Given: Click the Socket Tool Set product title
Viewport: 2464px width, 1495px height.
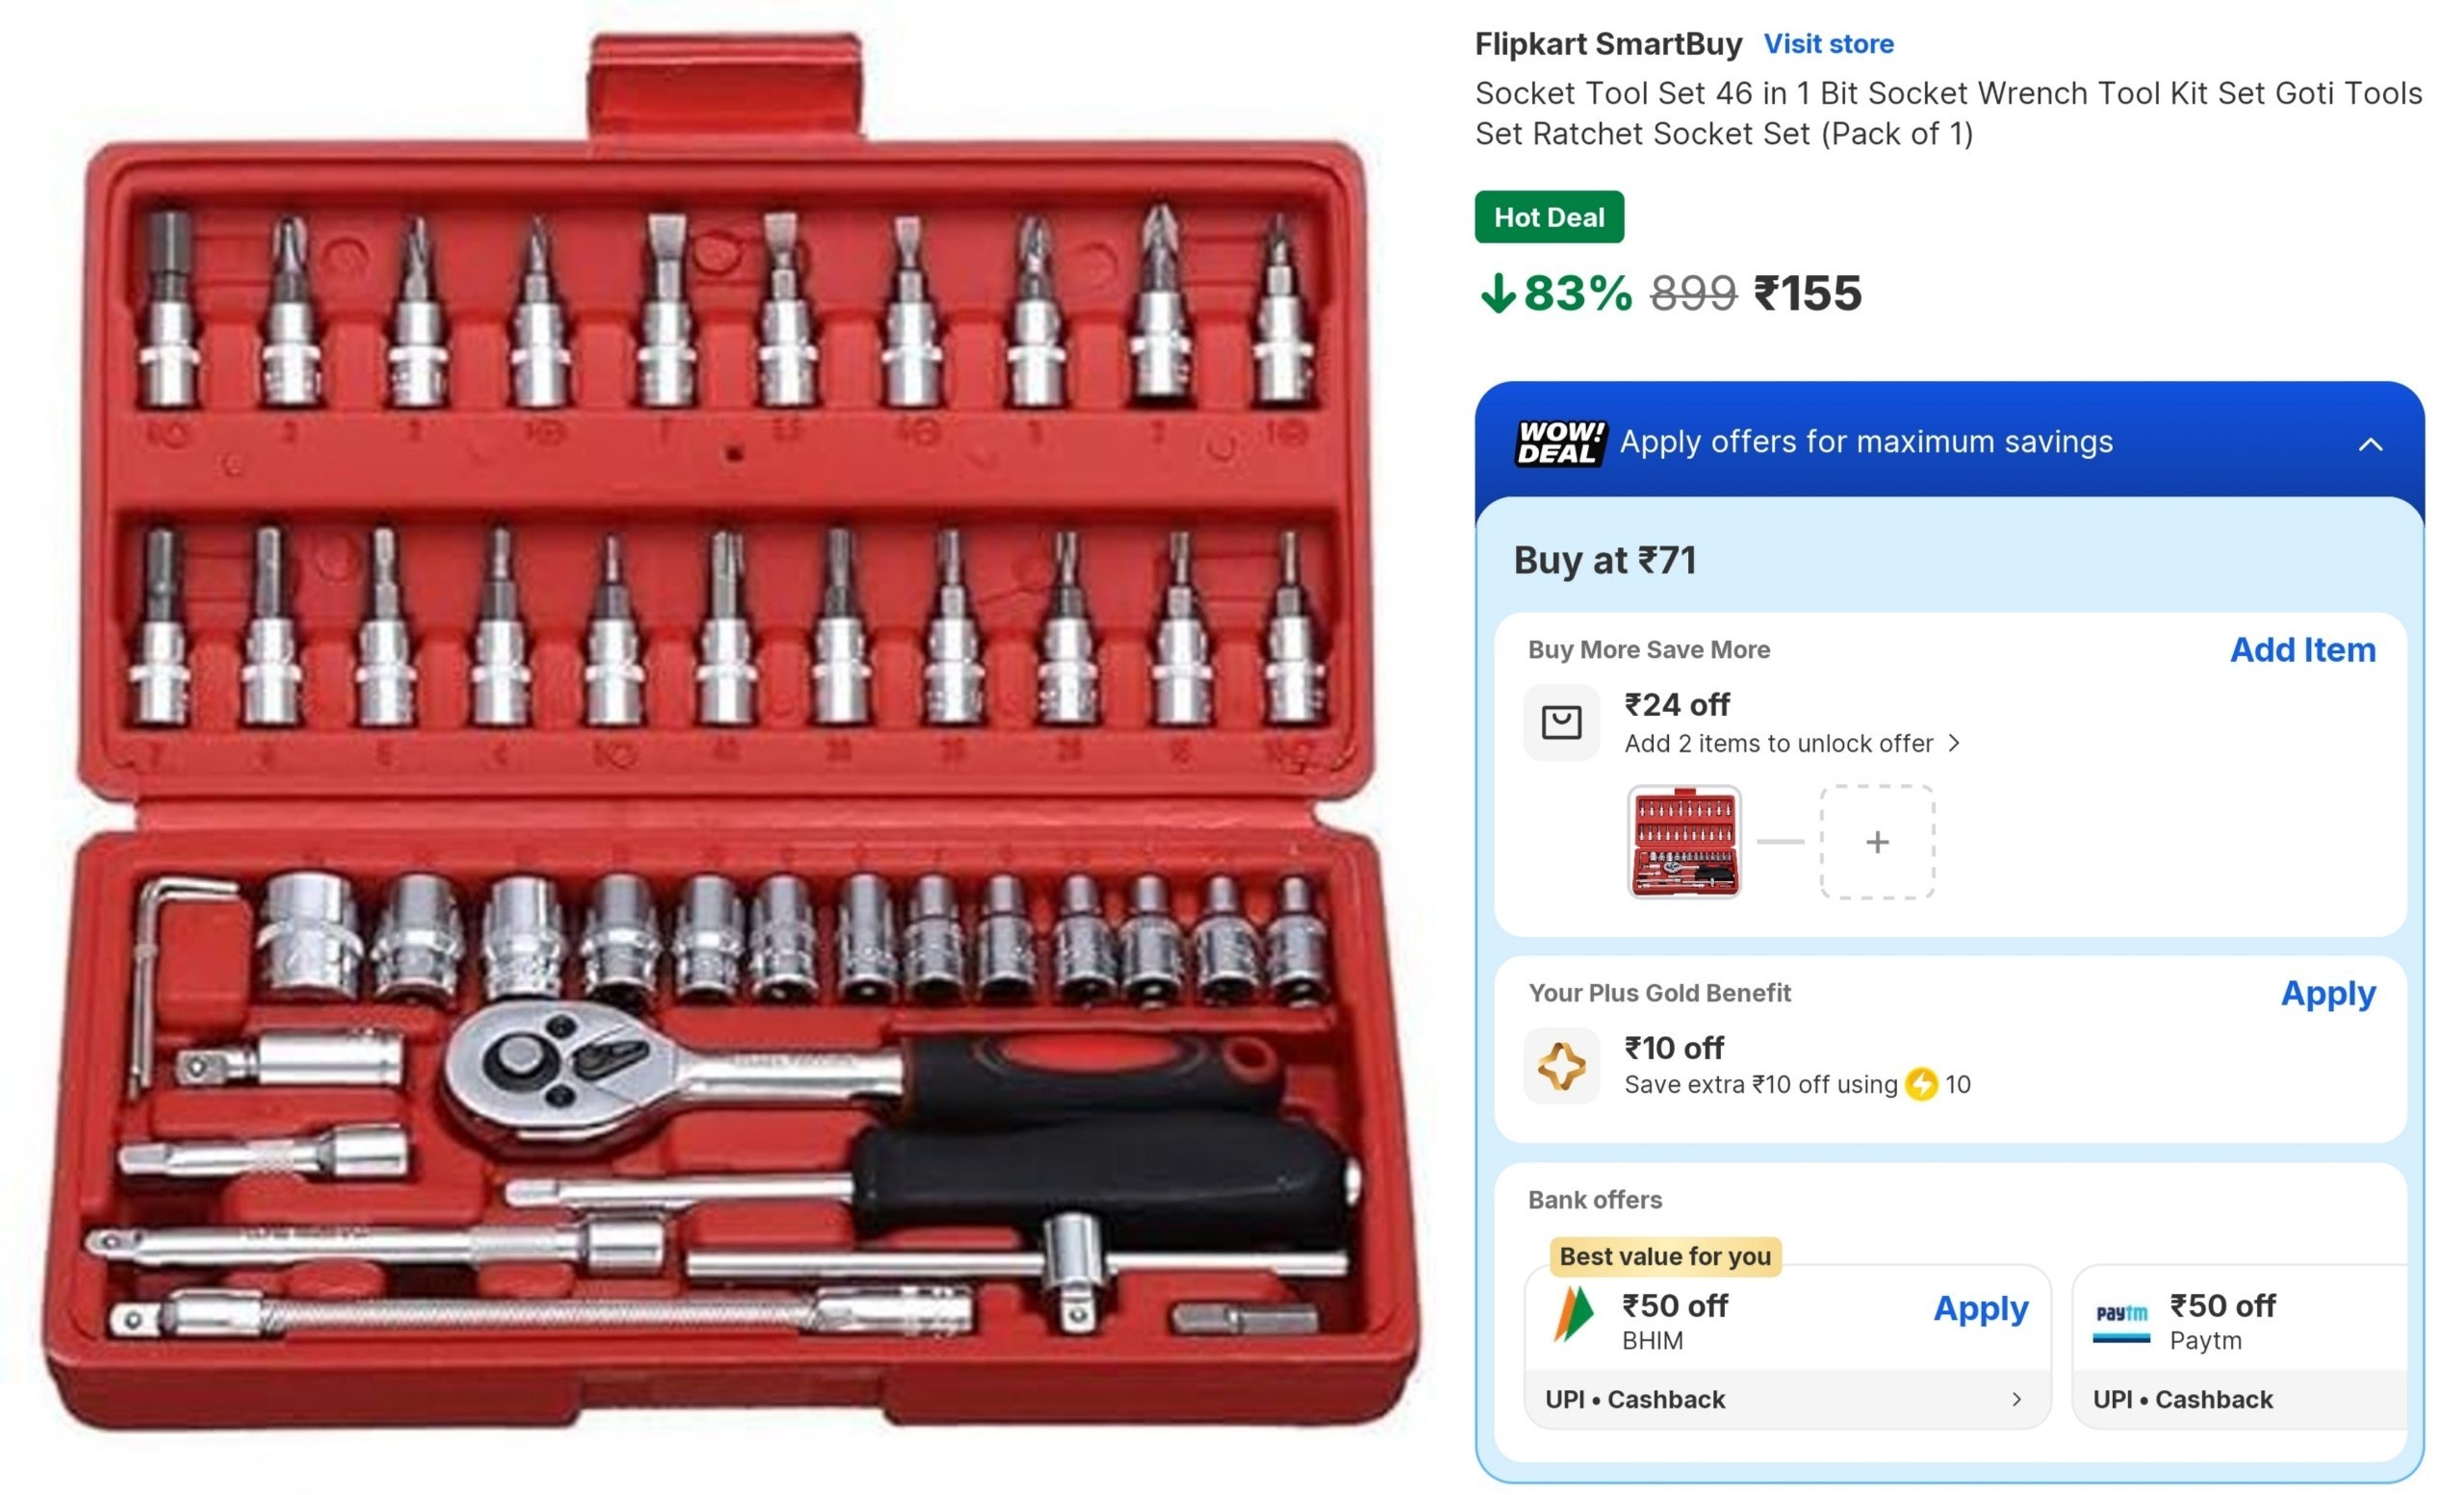Looking at the screenshot, I should [x=1948, y=113].
